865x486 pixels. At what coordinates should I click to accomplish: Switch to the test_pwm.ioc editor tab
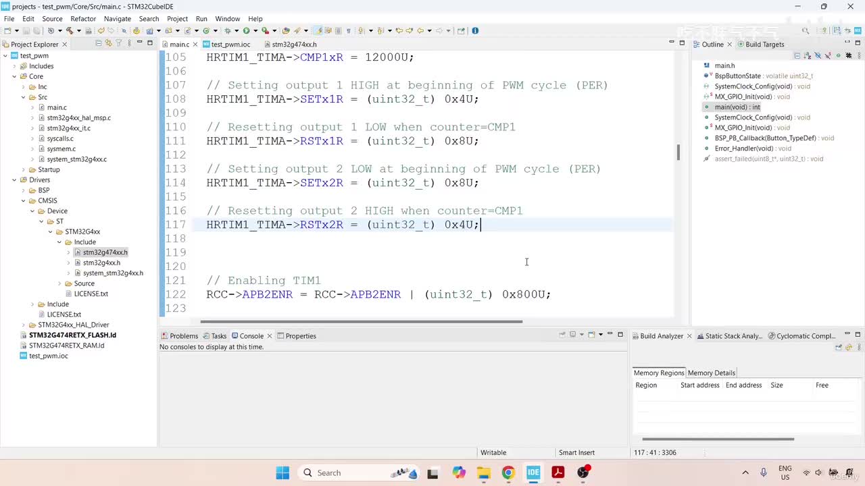click(x=226, y=45)
